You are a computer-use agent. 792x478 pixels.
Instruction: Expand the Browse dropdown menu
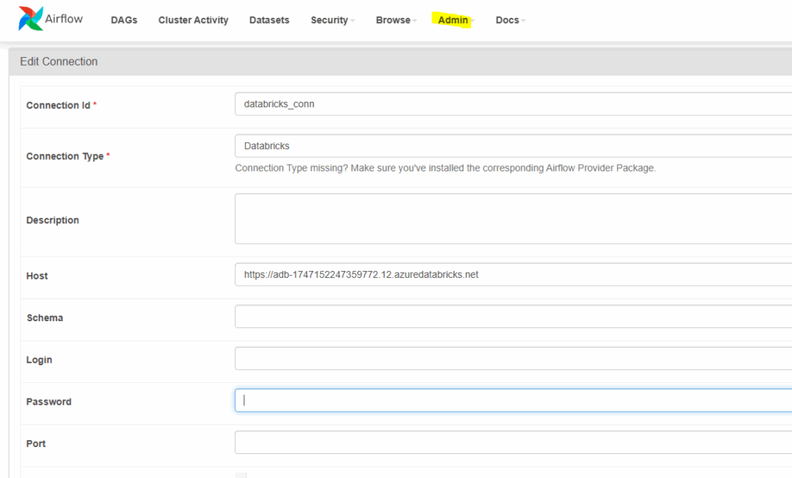click(x=396, y=20)
